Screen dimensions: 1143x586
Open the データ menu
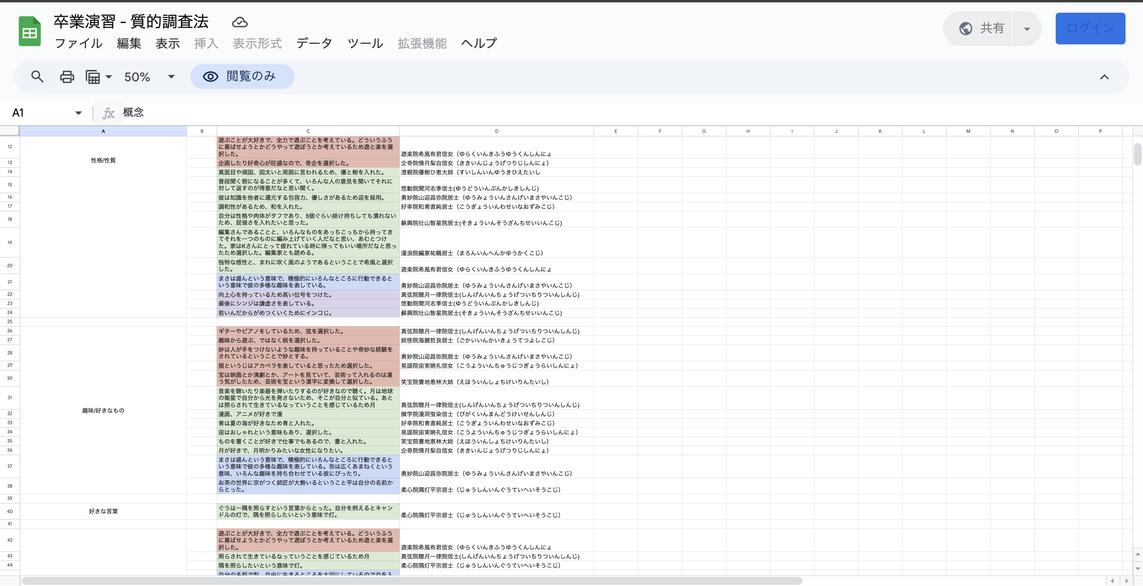(x=314, y=44)
